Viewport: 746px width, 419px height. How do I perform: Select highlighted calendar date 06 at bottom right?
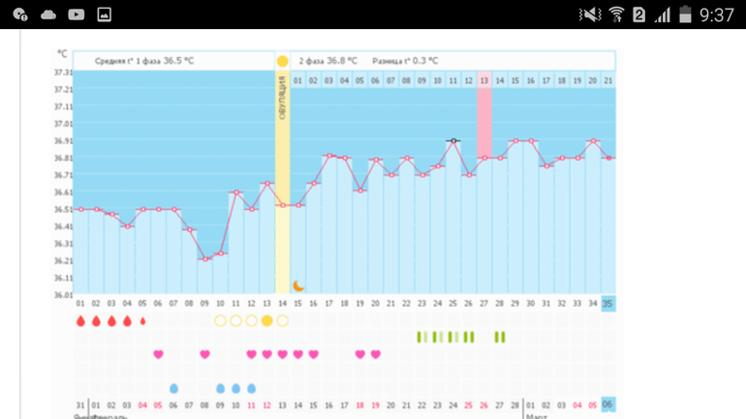607,404
